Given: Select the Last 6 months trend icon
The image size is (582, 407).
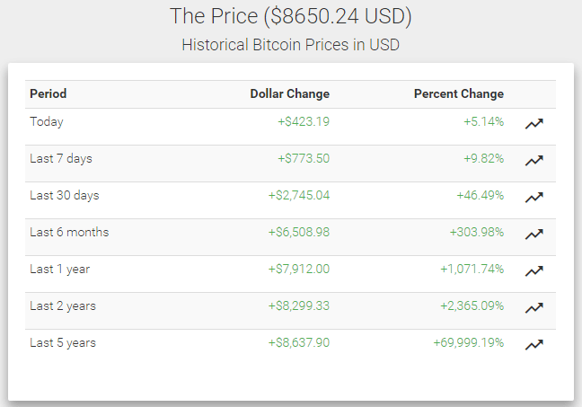Looking at the screenshot, I should tap(534, 234).
